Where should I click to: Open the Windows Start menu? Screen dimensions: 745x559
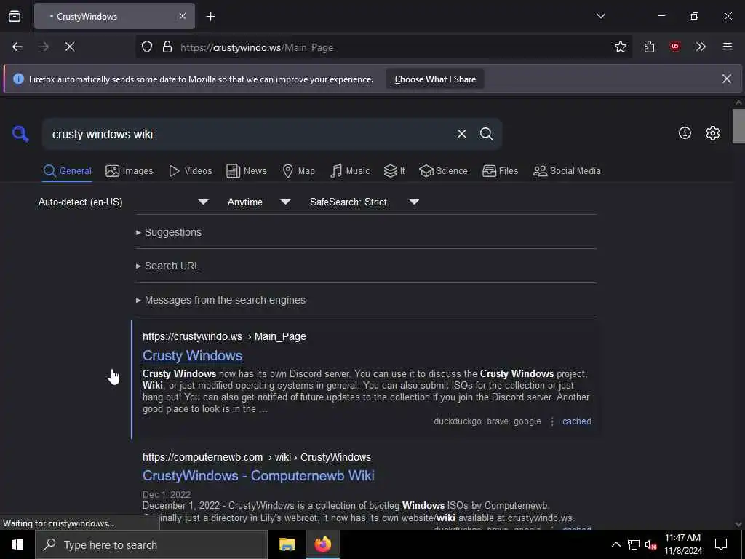17,544
